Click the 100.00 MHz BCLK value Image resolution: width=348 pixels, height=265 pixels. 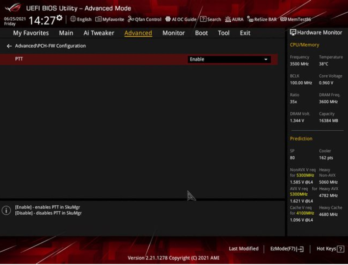click(301, 83)
